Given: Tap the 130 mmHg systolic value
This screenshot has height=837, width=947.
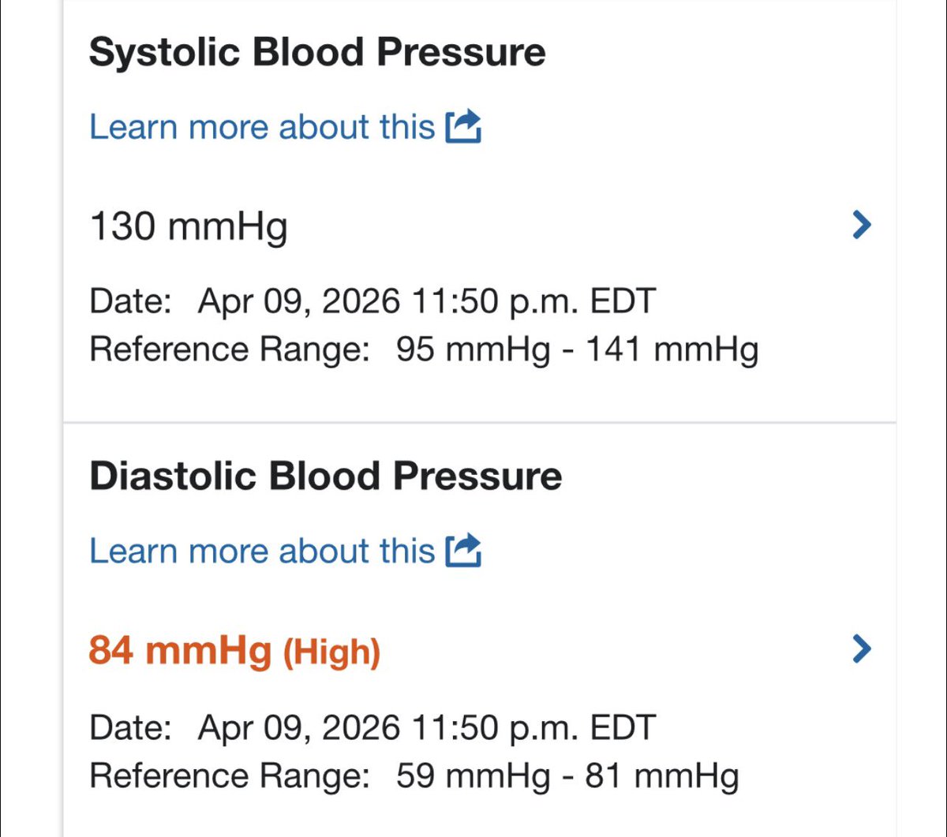Looking at the screenshot, I should [189, 227].
